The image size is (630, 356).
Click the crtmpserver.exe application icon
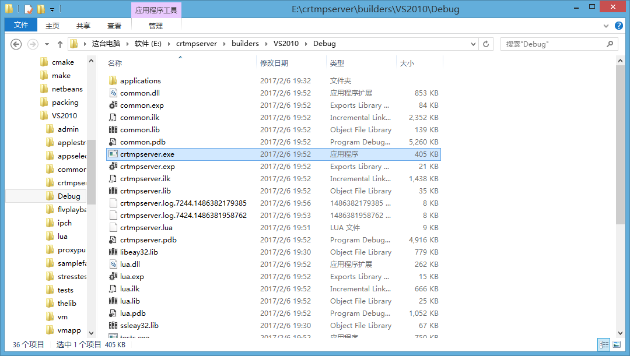coord(113,154)
